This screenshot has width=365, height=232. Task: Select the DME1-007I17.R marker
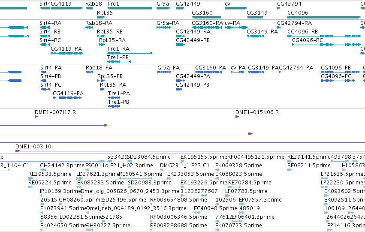[36, 117]
